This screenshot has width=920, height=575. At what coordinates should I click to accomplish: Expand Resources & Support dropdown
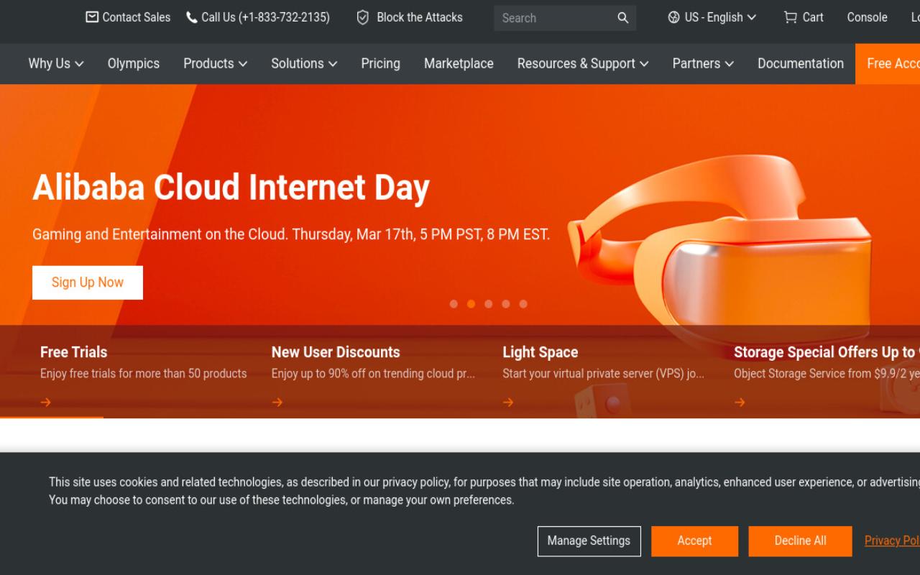tap(583, 63)
